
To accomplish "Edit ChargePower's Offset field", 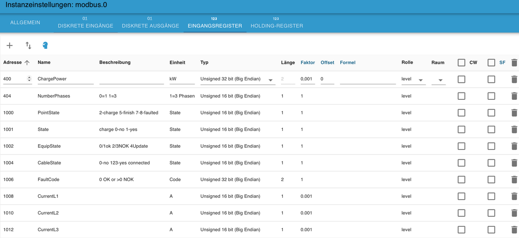I will (x=327, y=79).
